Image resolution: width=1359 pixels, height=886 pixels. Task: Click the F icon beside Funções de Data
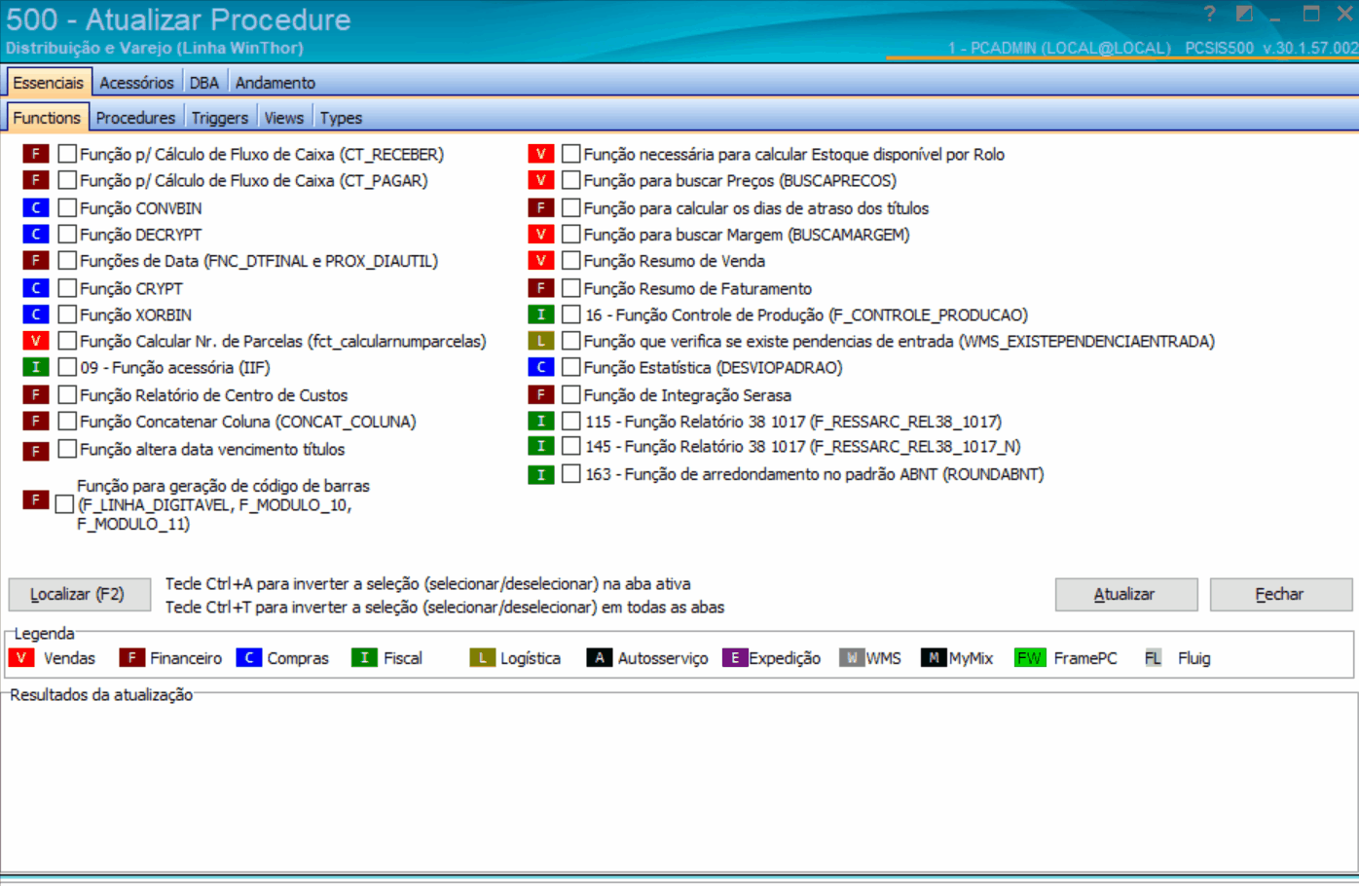tap(36, 260)
